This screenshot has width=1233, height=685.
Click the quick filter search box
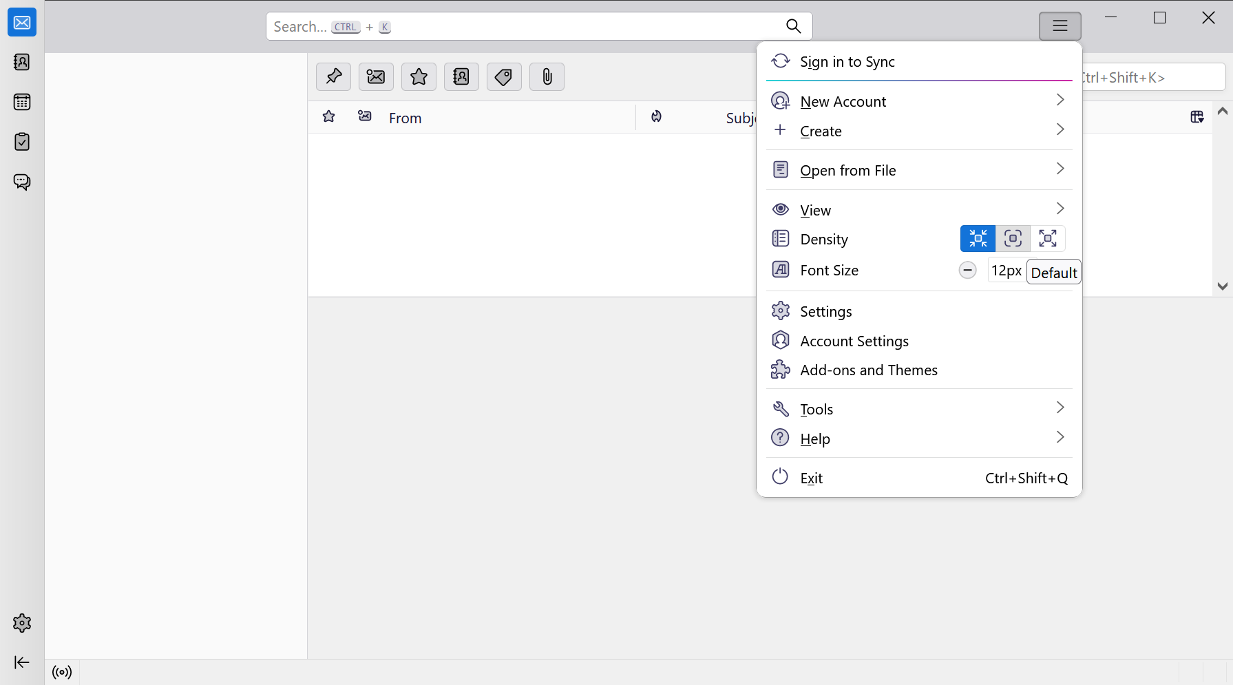tap(1154, 77)
